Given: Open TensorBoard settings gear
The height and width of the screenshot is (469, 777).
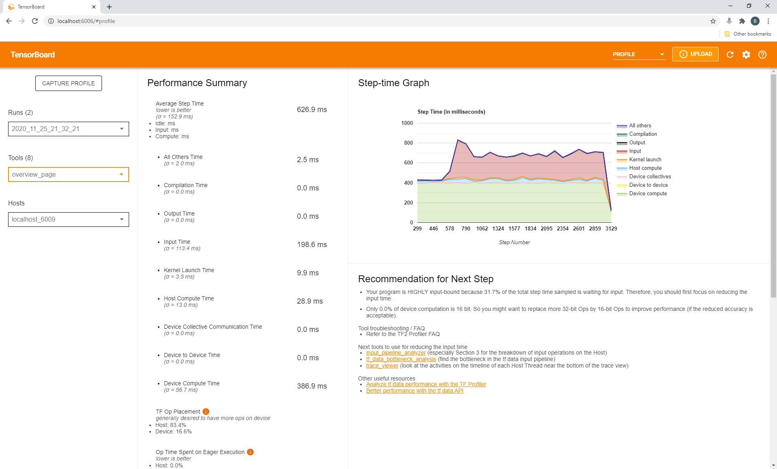Looking at the screenshot, I should pyautogui.click(x=747, y=54).
